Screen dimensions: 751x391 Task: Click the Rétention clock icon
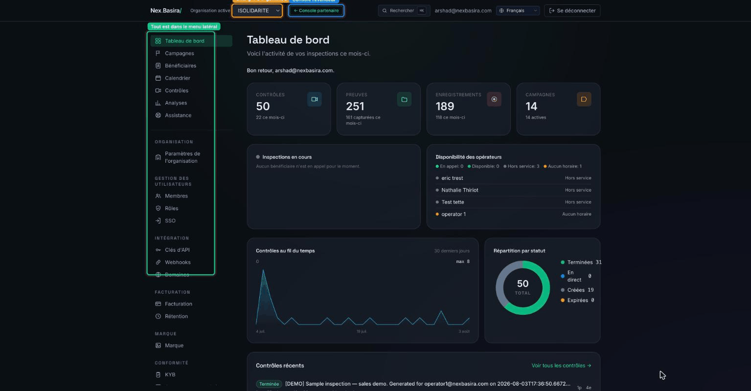[x=158, y=316]
